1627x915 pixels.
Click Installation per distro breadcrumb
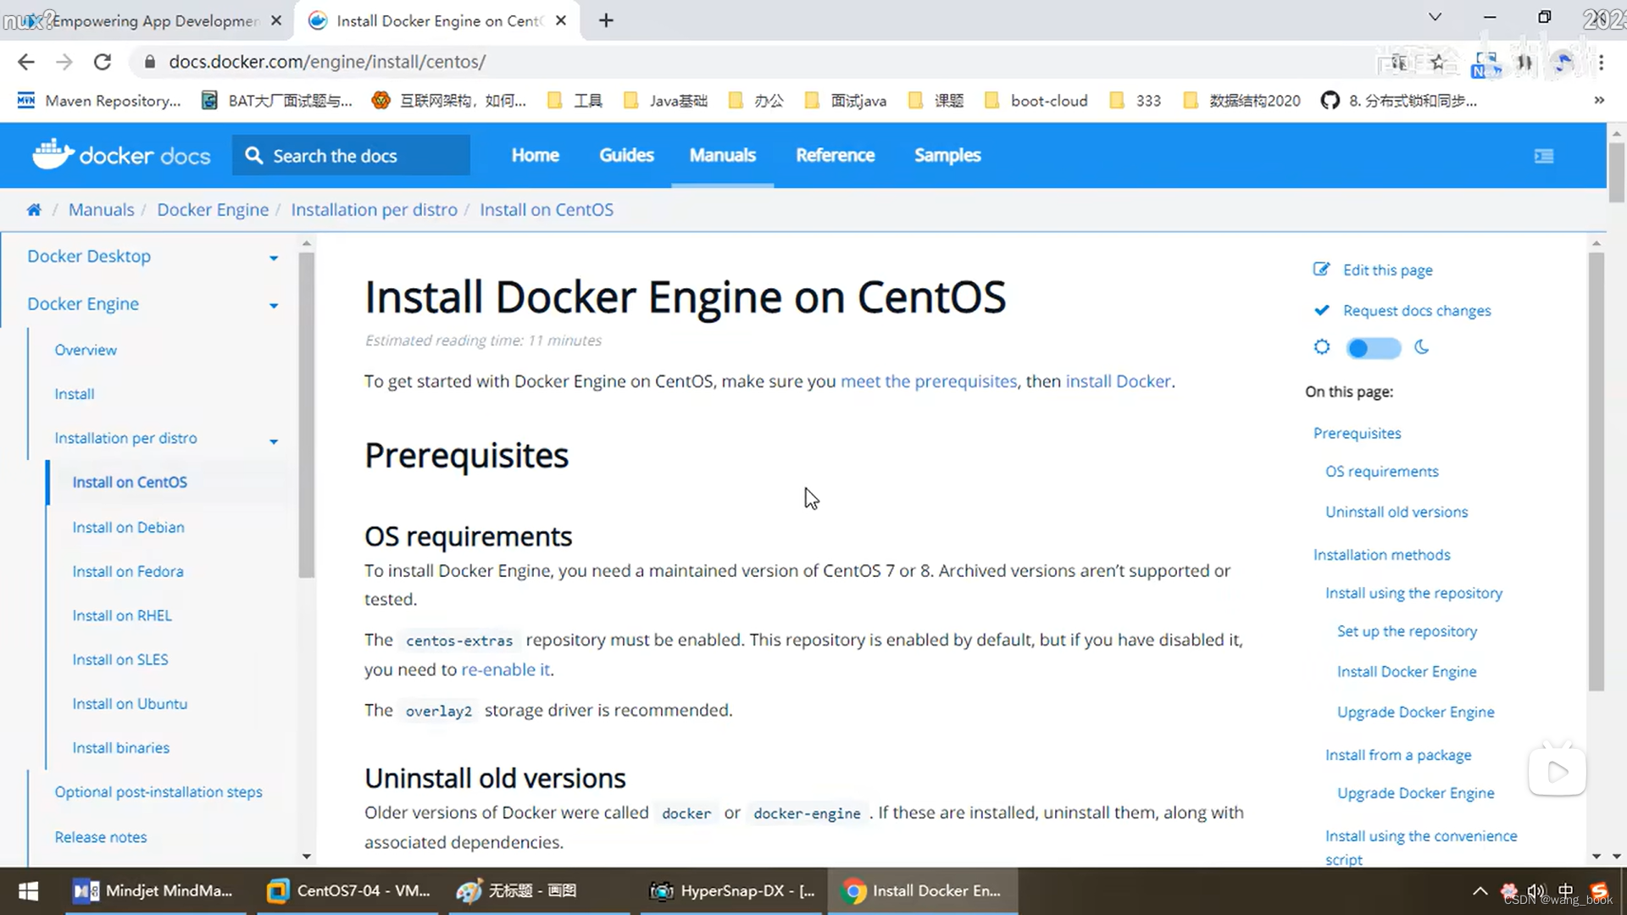point(375,210)
